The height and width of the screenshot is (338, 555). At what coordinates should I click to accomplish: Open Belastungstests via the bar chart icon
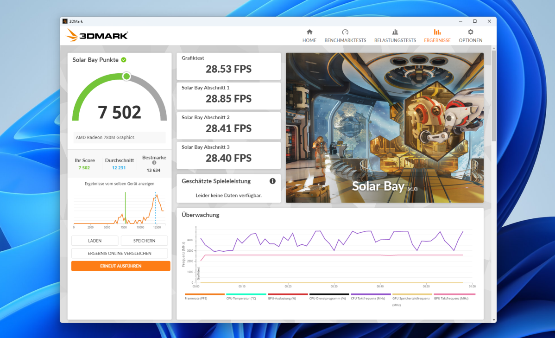click(395, 32)
